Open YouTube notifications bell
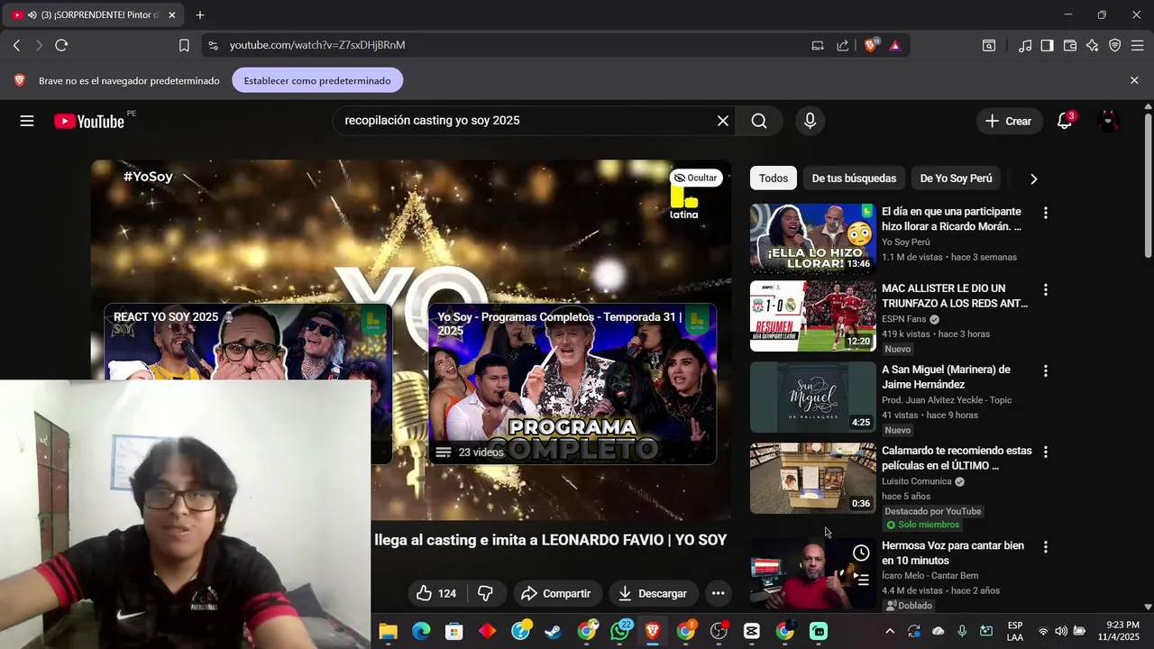 tap(1065, 121)
